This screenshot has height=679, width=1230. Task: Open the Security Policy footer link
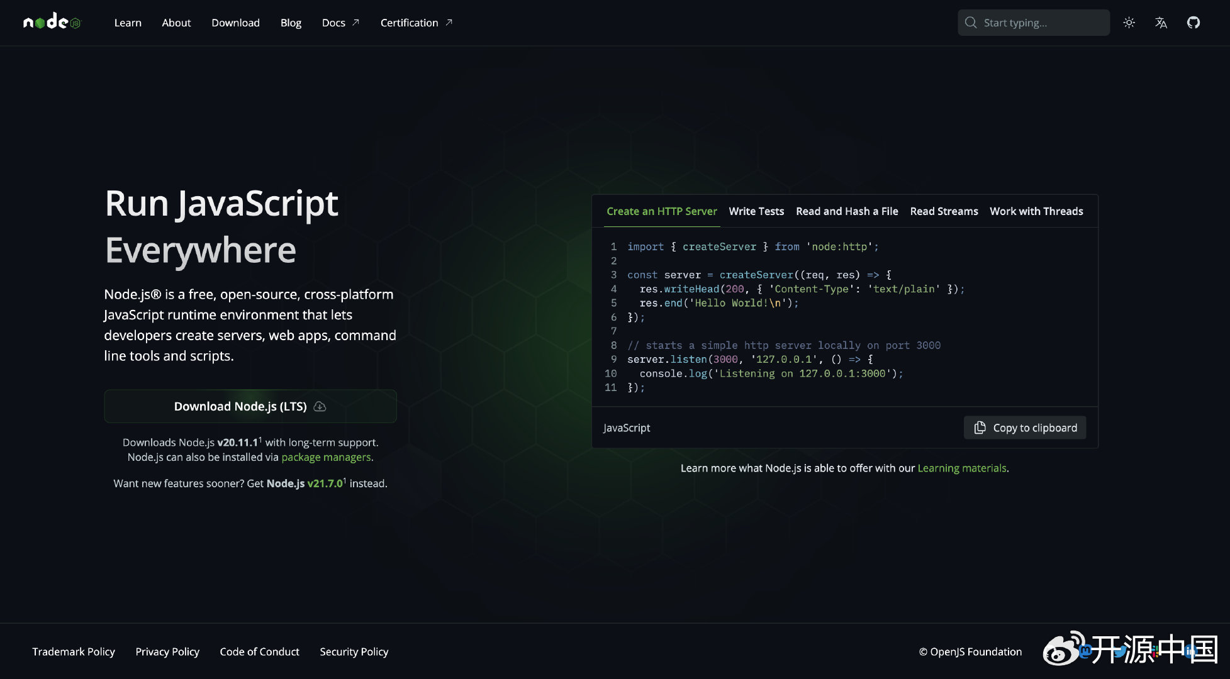354,652
